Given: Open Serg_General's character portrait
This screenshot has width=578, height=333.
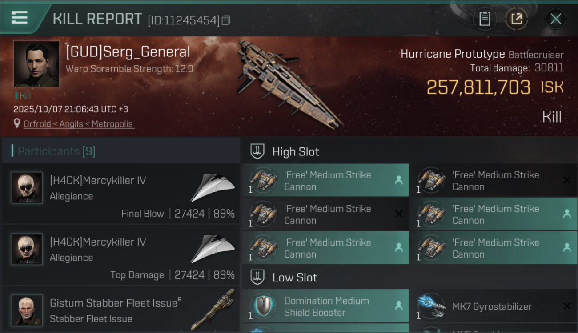Looking at the screenshot, I should [36, 63].
